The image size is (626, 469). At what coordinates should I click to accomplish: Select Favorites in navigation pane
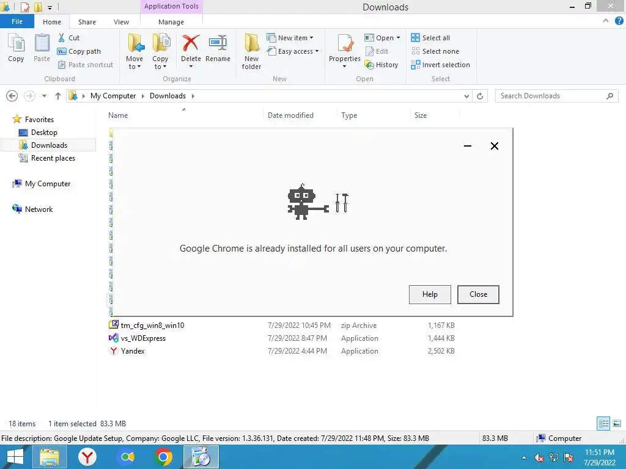pos(39,120)
